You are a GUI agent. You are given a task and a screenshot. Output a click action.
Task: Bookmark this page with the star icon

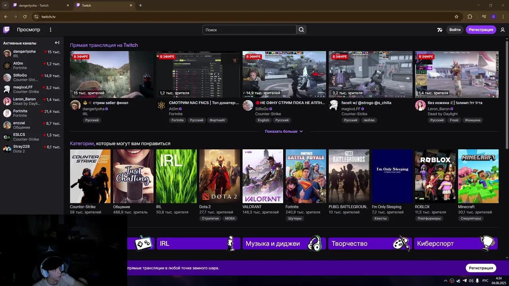[457, 17]
